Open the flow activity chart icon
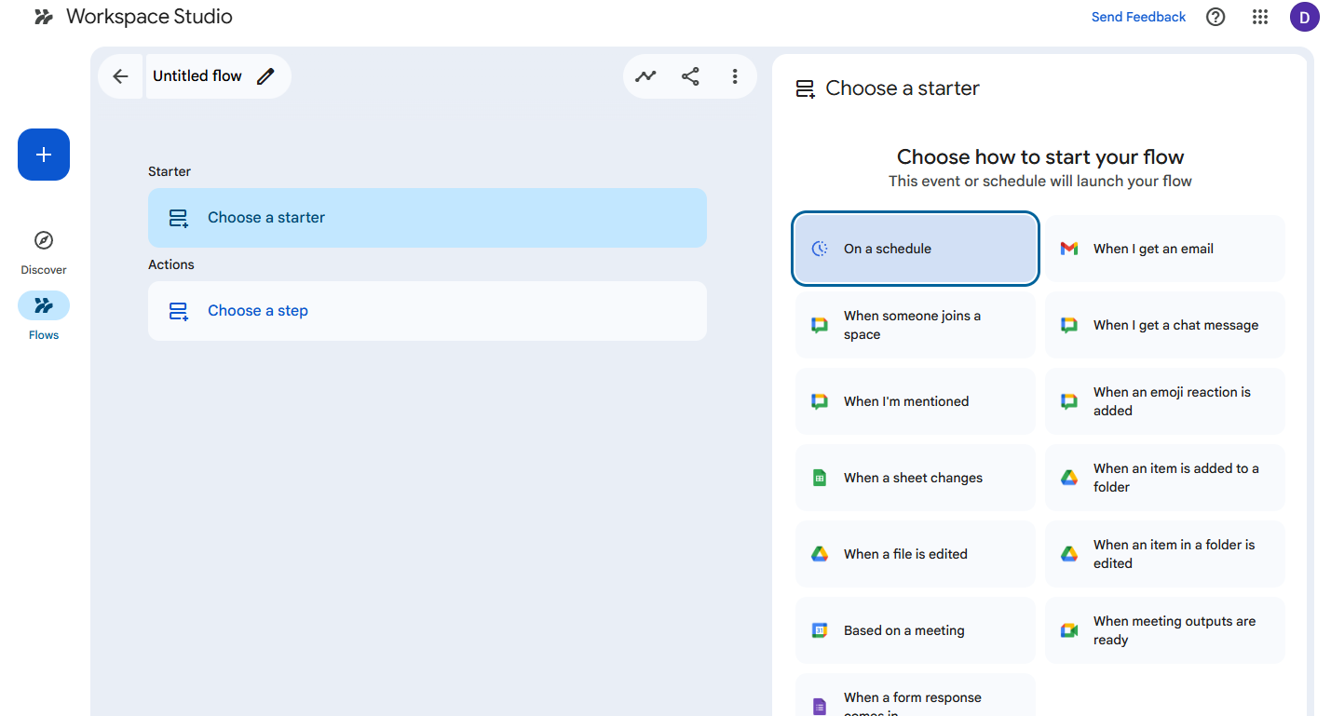The image size is (1331, 716). (645, 76)
